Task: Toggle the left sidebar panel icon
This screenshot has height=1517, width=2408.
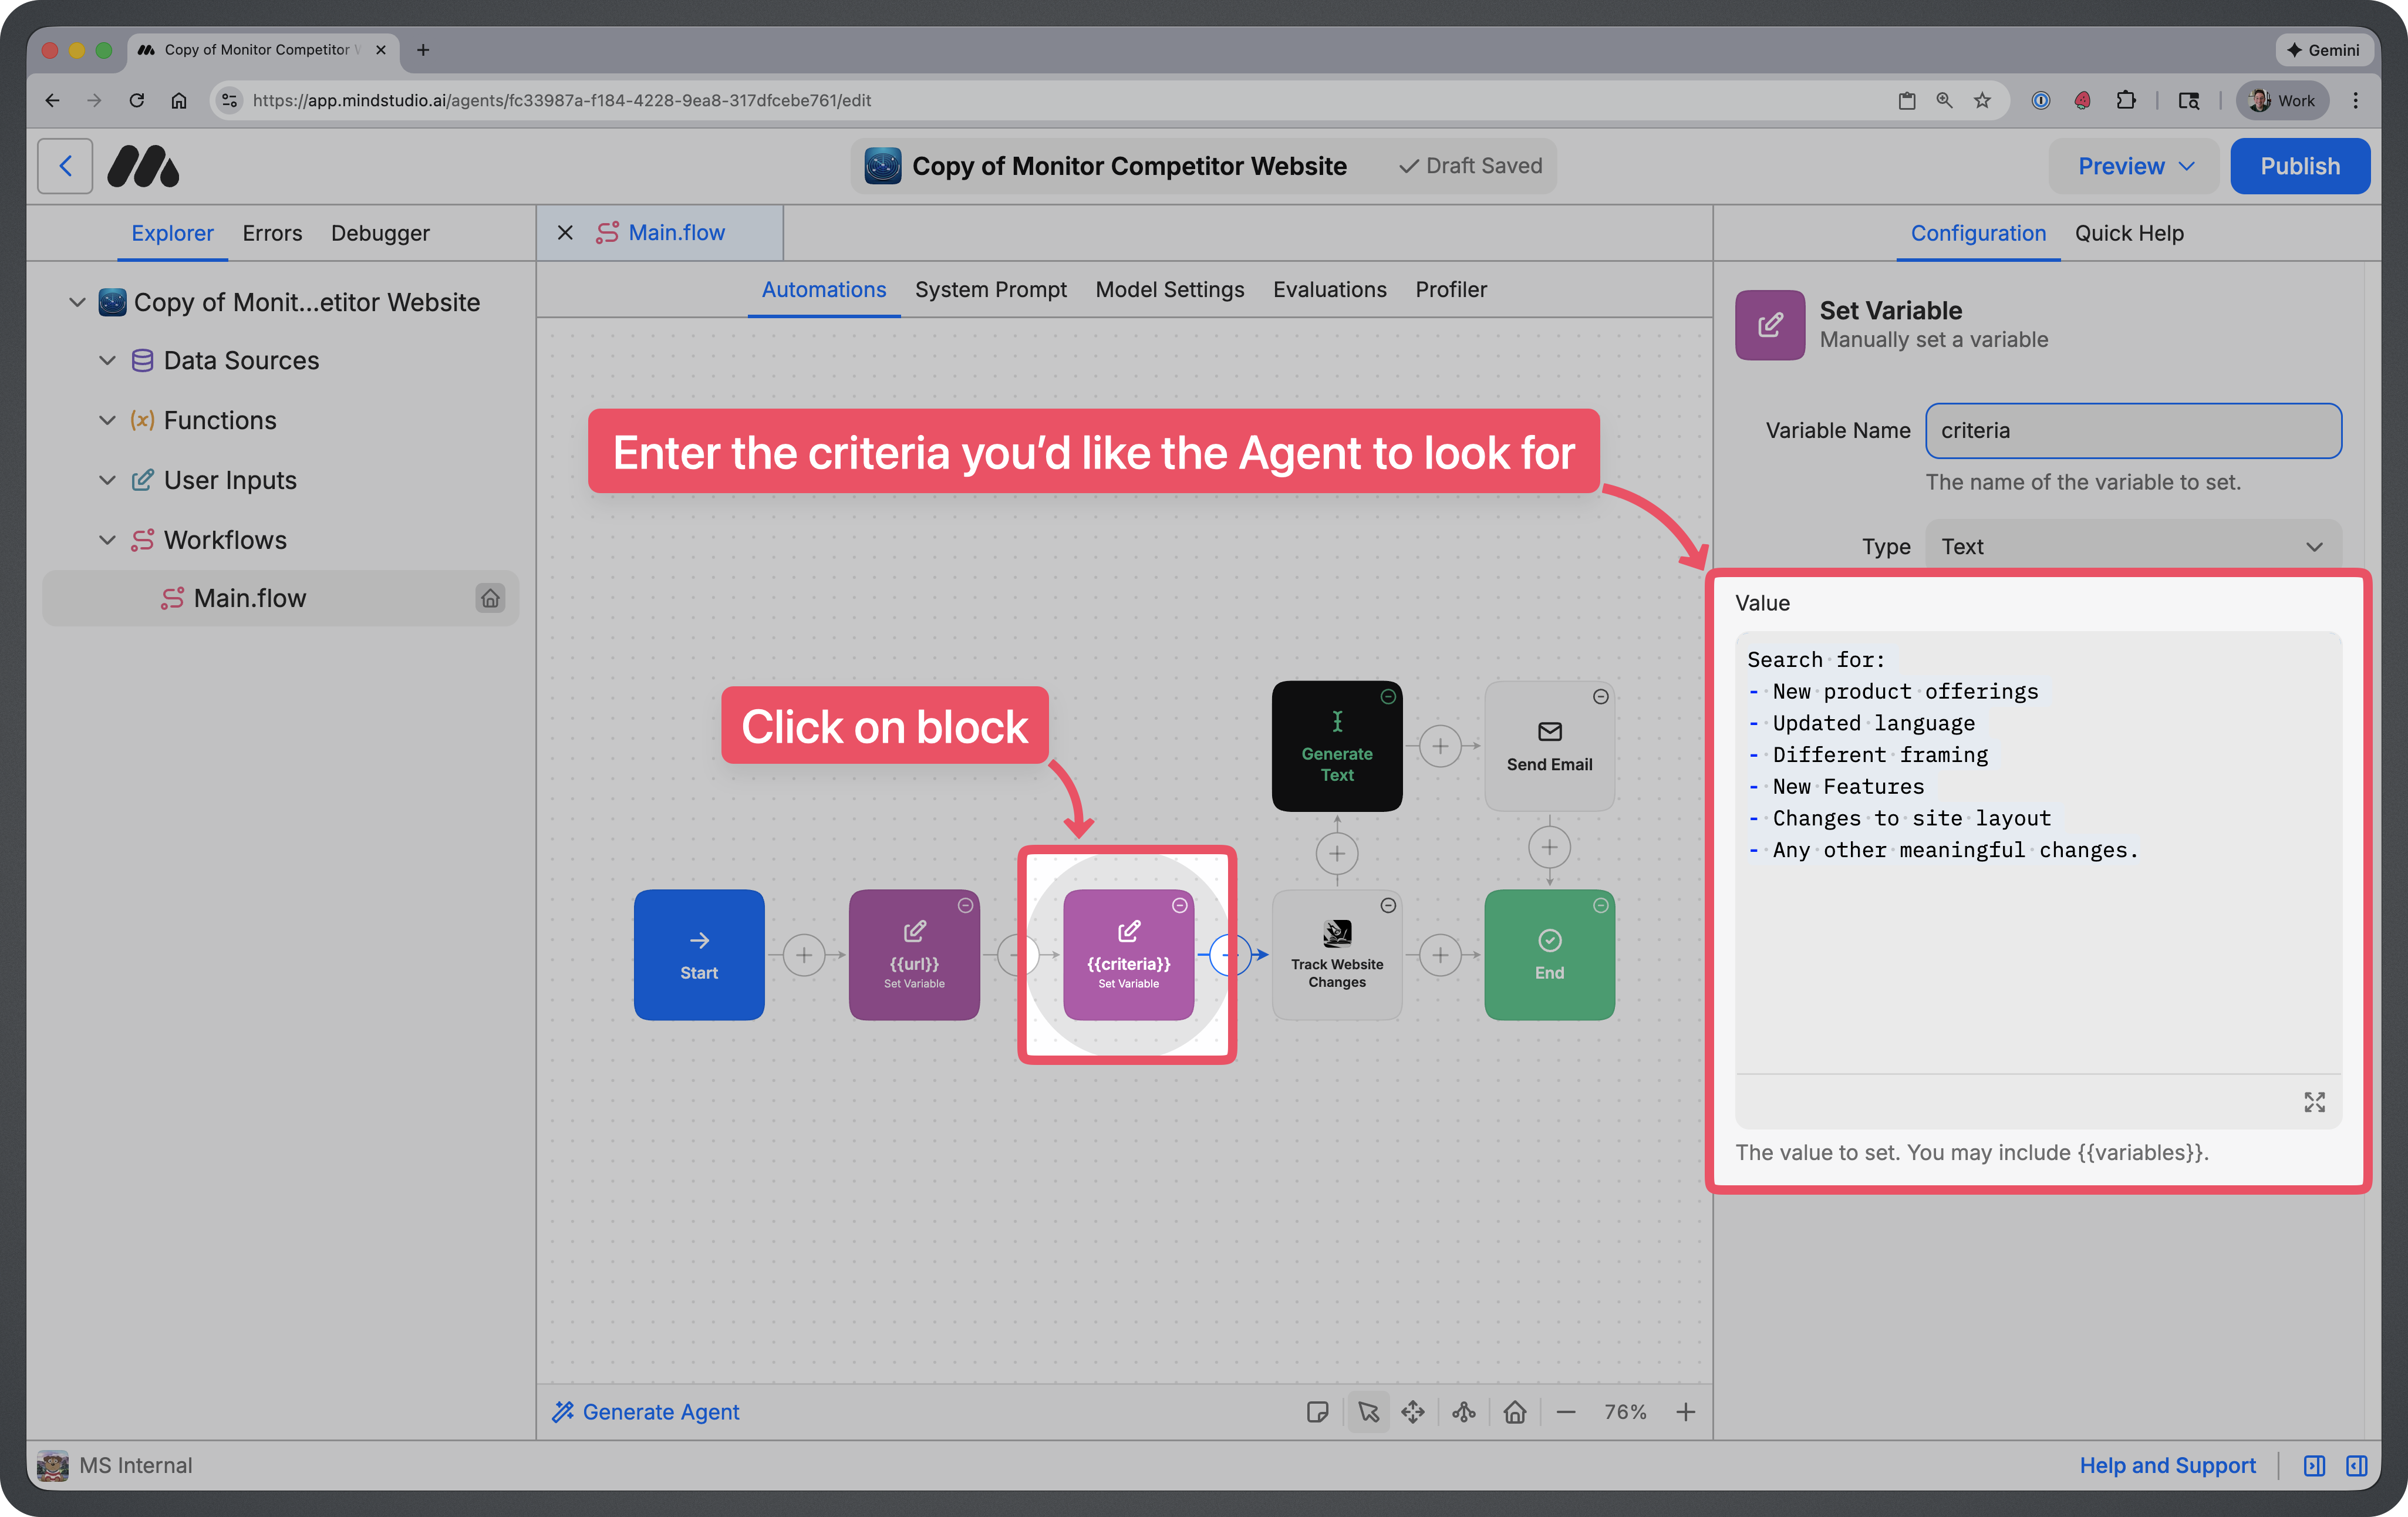Action: 2314,1465
